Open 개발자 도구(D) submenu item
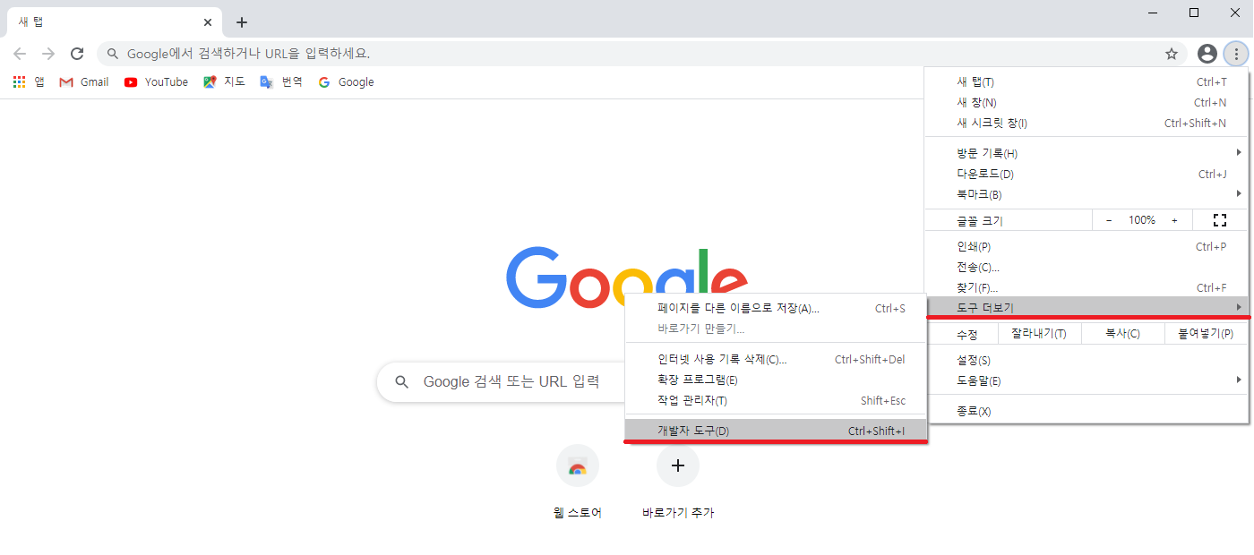 pyautogui.click(x=776, y=431)
